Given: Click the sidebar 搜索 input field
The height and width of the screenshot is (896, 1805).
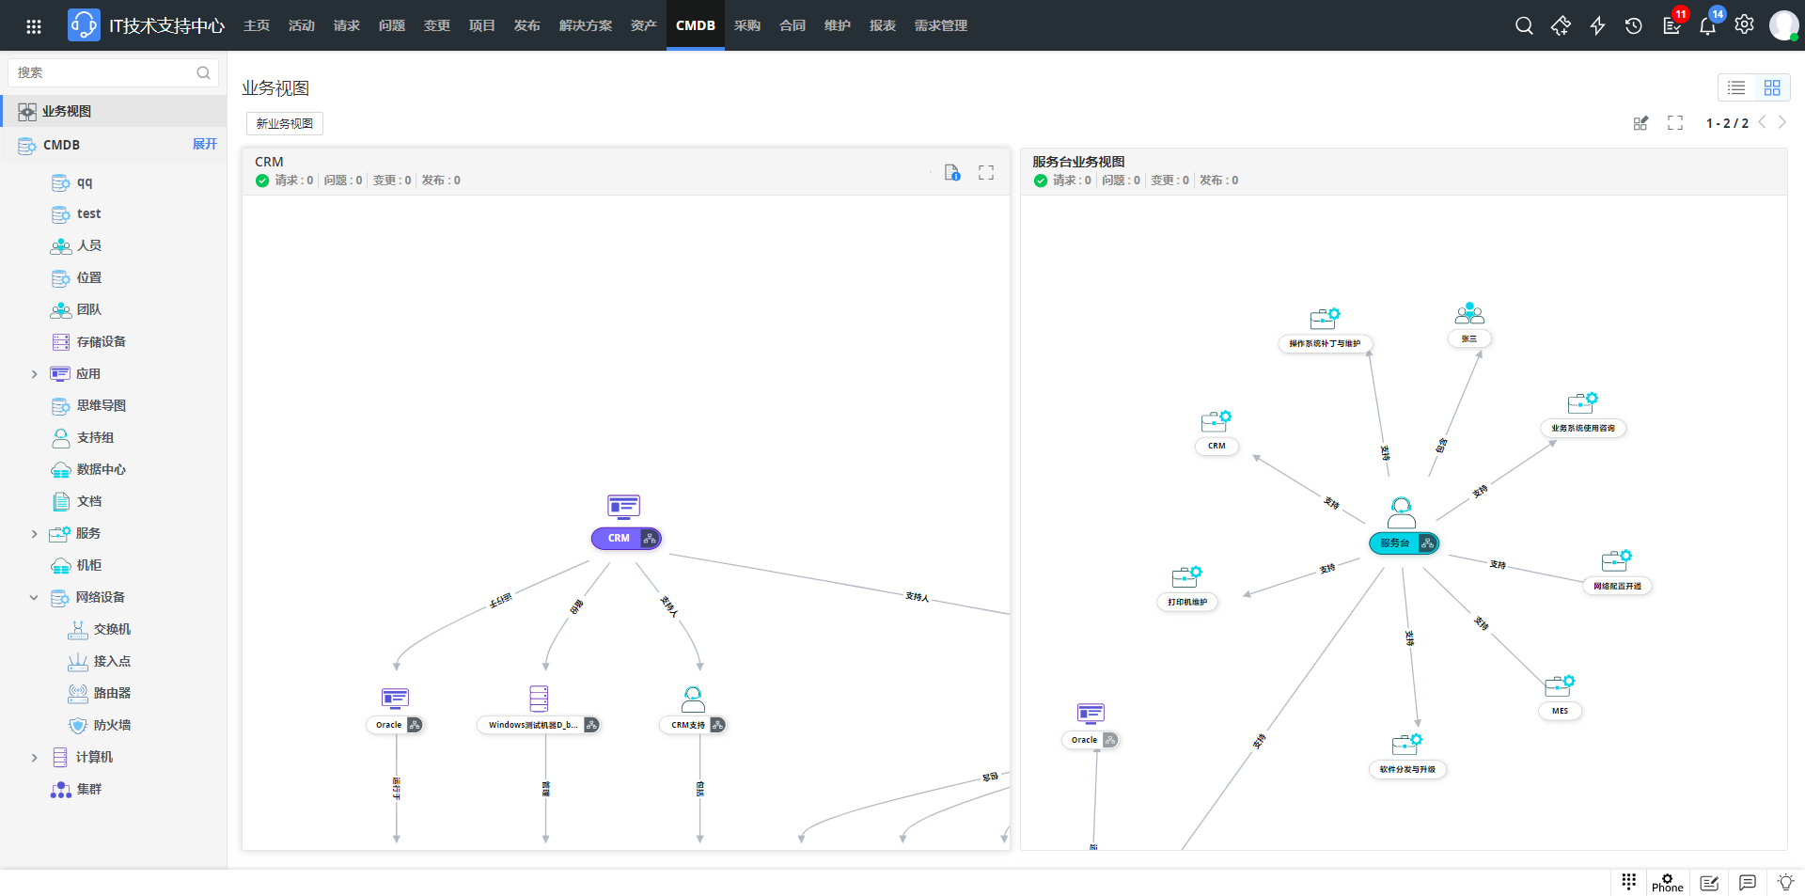Looking at the screenshot, I should pyautogui.click(x=103, y=72).
